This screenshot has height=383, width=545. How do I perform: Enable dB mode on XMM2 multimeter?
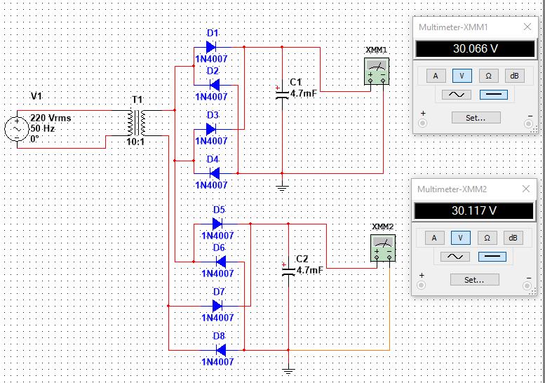pos(513,238)
